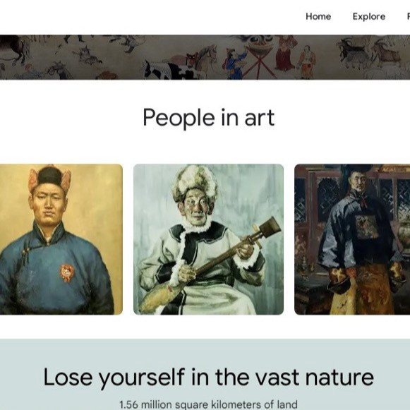Select the cut-off nav item right of Explore
Viewport: 410px width, 410px height.
pyautogui.click(x=408, y=16)
